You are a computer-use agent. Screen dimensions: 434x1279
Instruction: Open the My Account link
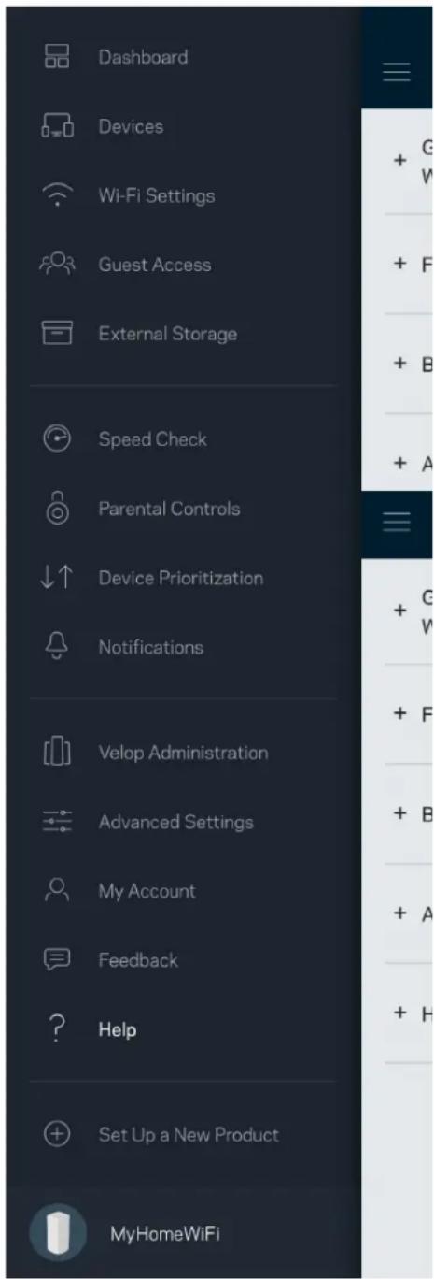147,891
